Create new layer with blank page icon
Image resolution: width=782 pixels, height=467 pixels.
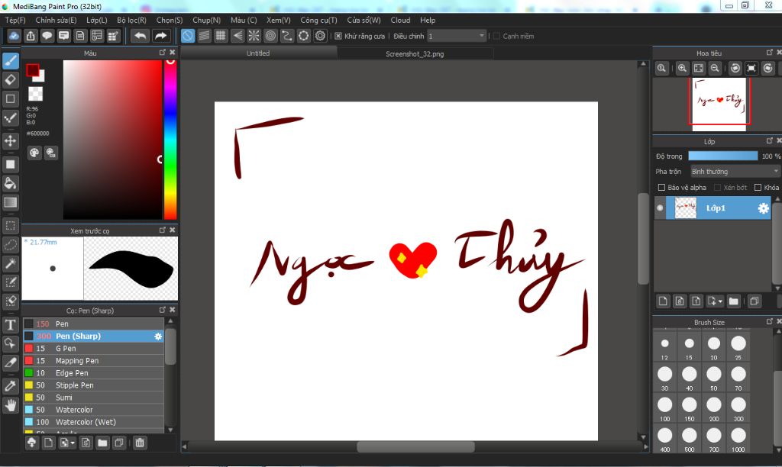(663, 301)
